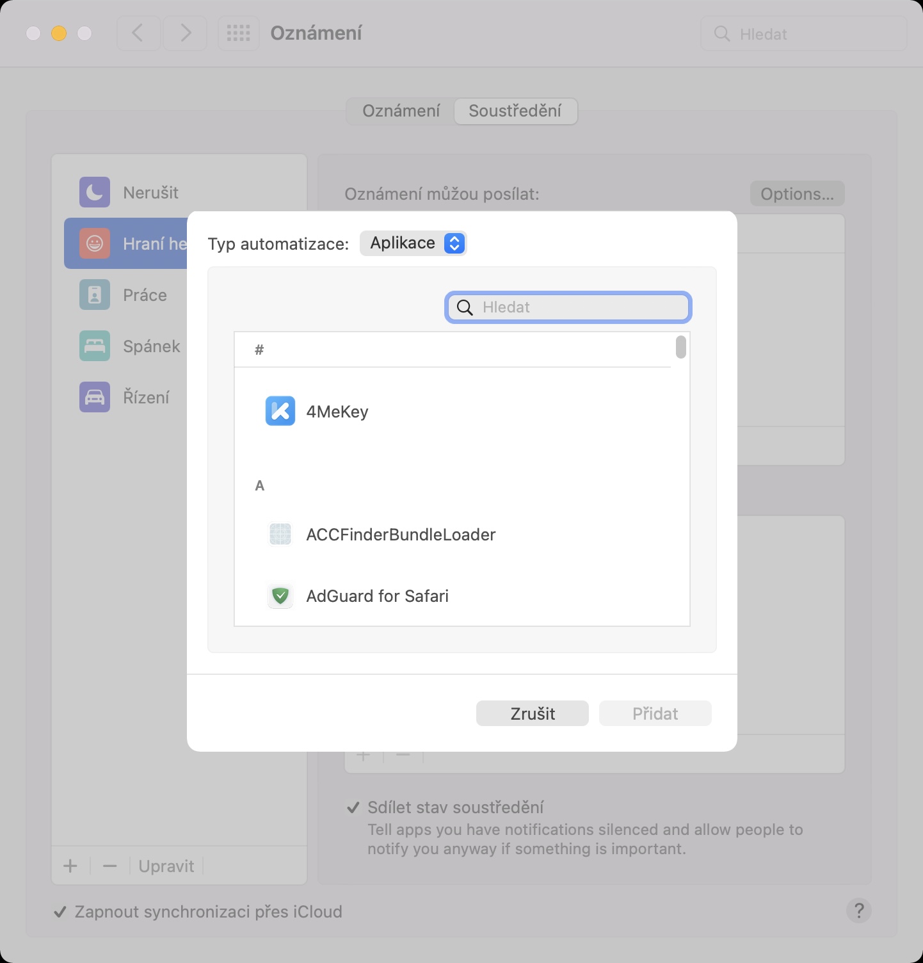Screen dimensions: 923x963
Task: Toggle Zapnout synchronizaci přes iCloud checkbox
Action: click(x=60, y=912)
